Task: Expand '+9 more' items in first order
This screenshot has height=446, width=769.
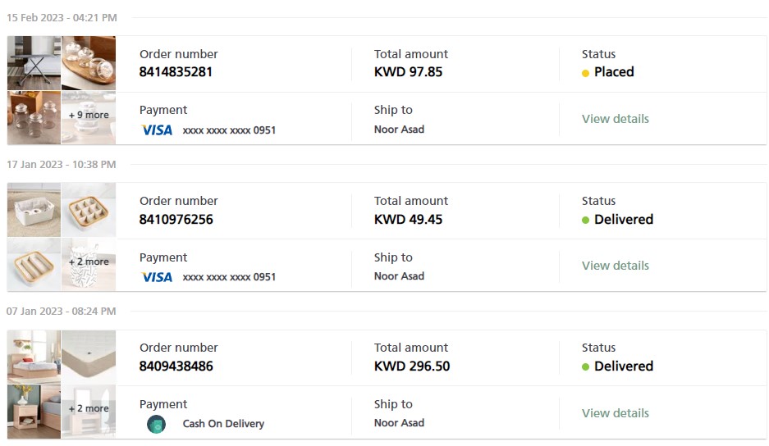Action: pyautogui.click(x=89, y=116)
